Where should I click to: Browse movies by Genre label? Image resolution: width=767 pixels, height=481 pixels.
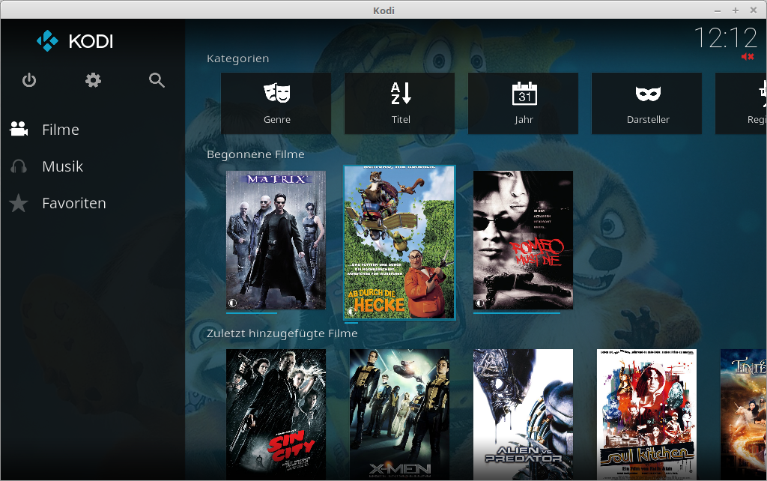[x=277, y=119]
